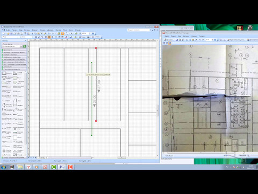Image resolution: width=258 pixels, height=194 pixels.
Task: Open the Windows Start menu
Action: (x=3, y=167)
